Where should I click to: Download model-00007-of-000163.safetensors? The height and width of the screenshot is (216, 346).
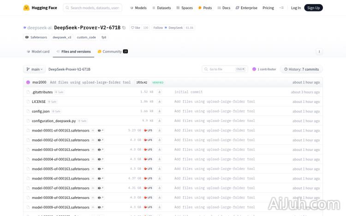[x=159, y=188]
